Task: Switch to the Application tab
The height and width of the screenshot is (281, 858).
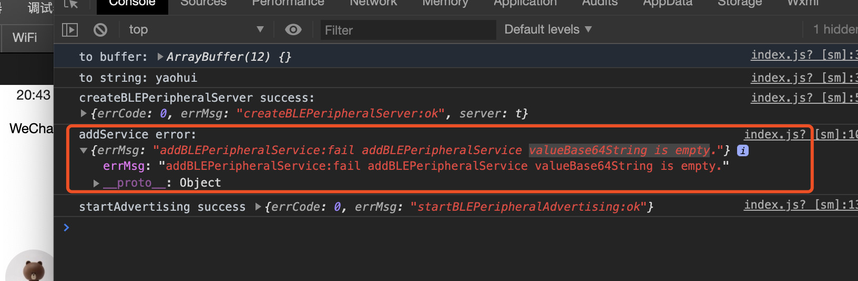Action: [x=525, y=3]
